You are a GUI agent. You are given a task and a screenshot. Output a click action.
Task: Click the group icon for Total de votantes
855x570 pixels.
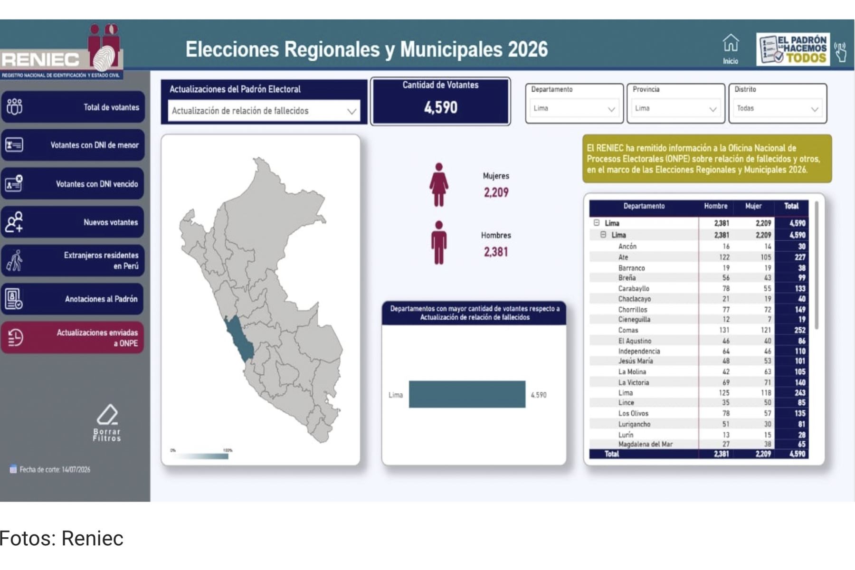tap(14, 107)
